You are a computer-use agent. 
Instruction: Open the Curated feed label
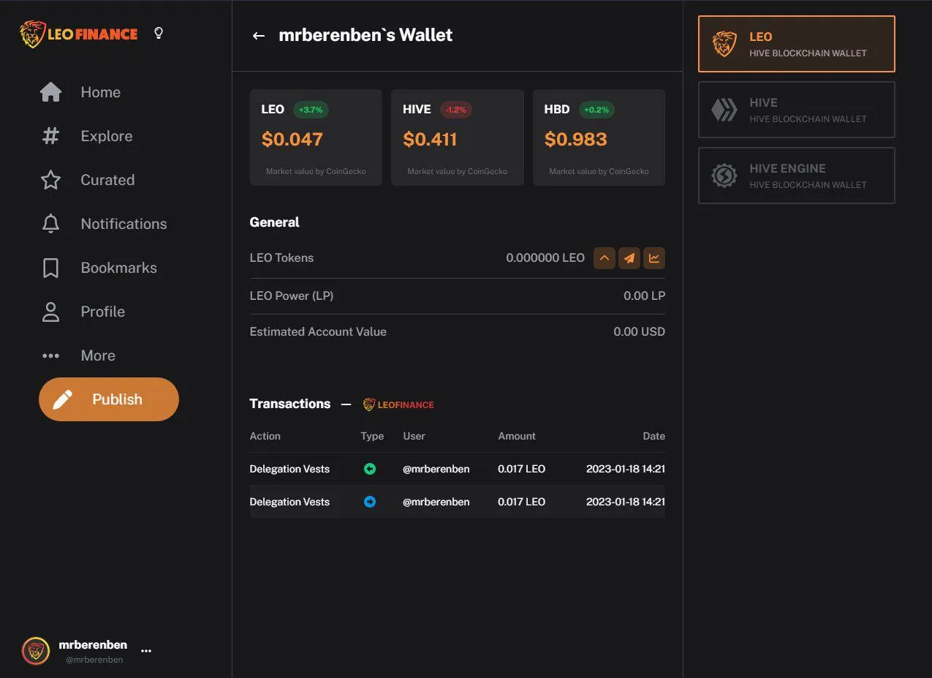click(107, 180)
